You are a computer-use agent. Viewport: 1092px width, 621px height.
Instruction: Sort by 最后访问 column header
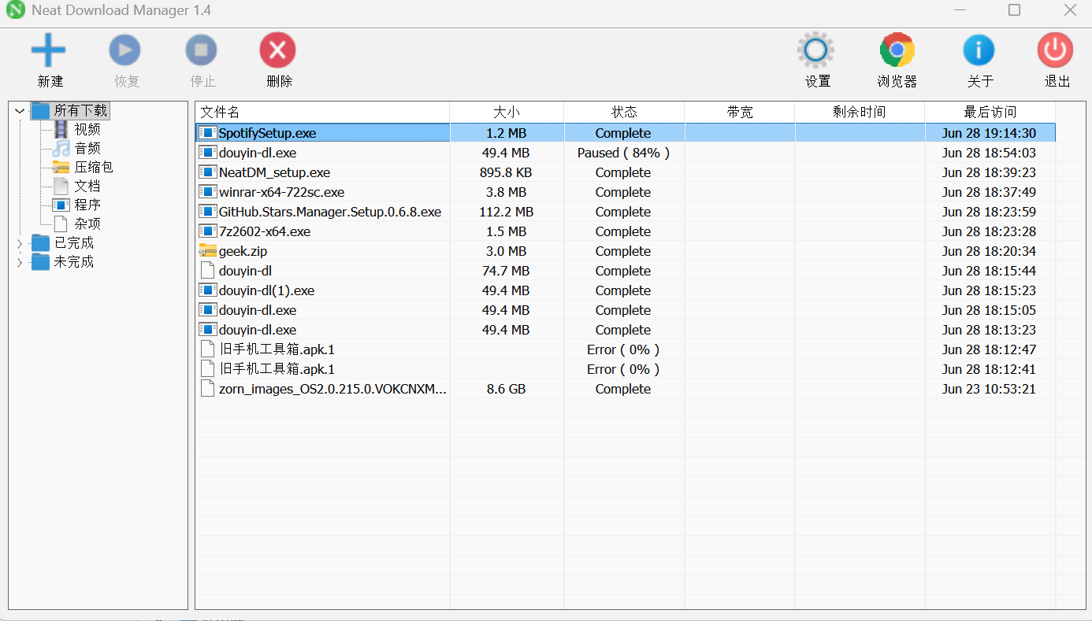990,112
